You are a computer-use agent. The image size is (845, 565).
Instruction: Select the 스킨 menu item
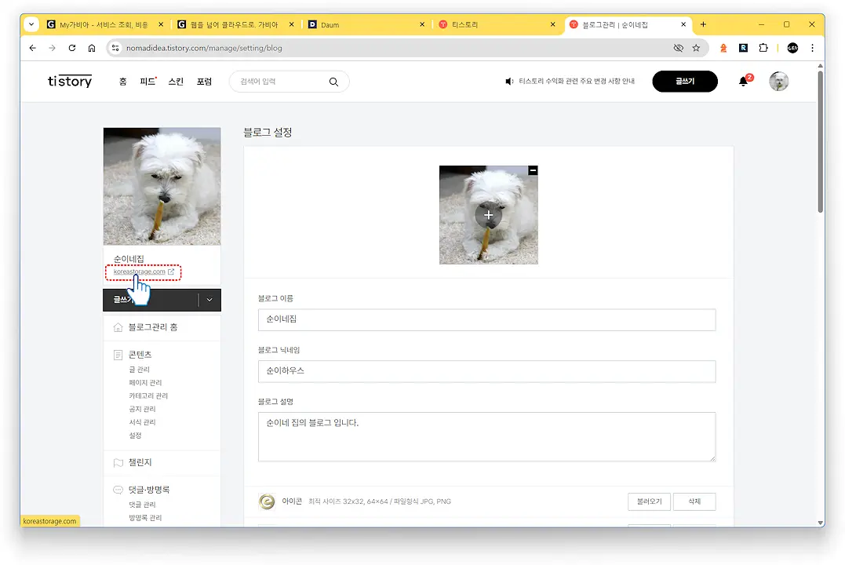[176, 81]
